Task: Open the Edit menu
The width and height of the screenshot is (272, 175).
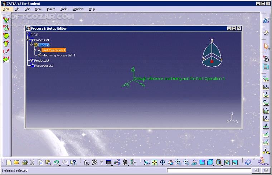Action: (27, 9)
